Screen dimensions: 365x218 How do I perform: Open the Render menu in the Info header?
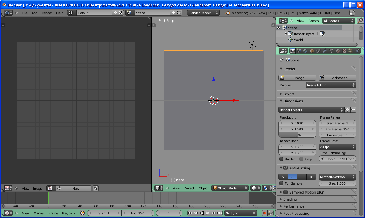pyautogui.click(x=47, y=13)
